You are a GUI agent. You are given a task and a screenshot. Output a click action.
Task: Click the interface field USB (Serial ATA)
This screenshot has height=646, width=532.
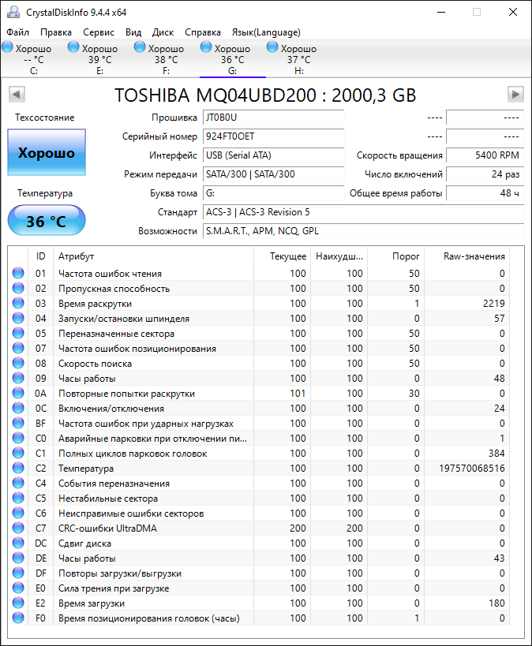(273, 155)
